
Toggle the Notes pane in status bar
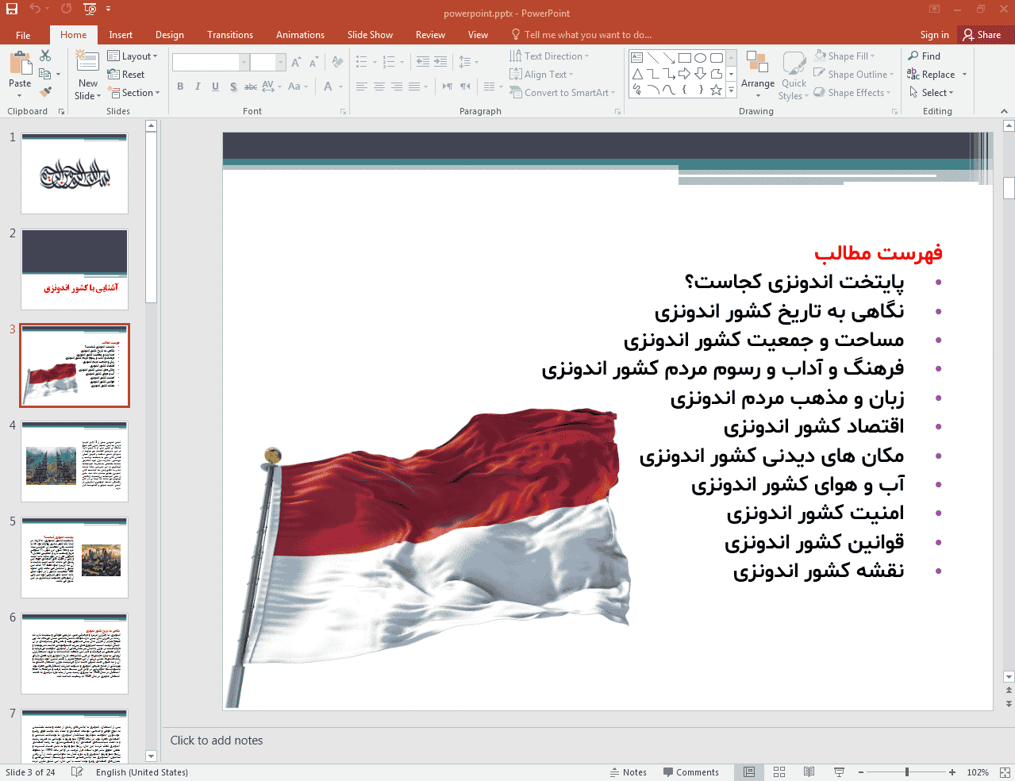coord(628,772)
